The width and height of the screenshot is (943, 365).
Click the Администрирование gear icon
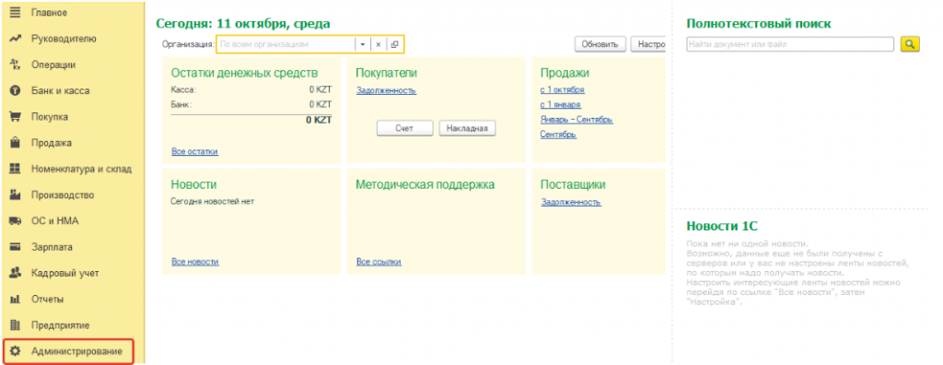(15, 351)
